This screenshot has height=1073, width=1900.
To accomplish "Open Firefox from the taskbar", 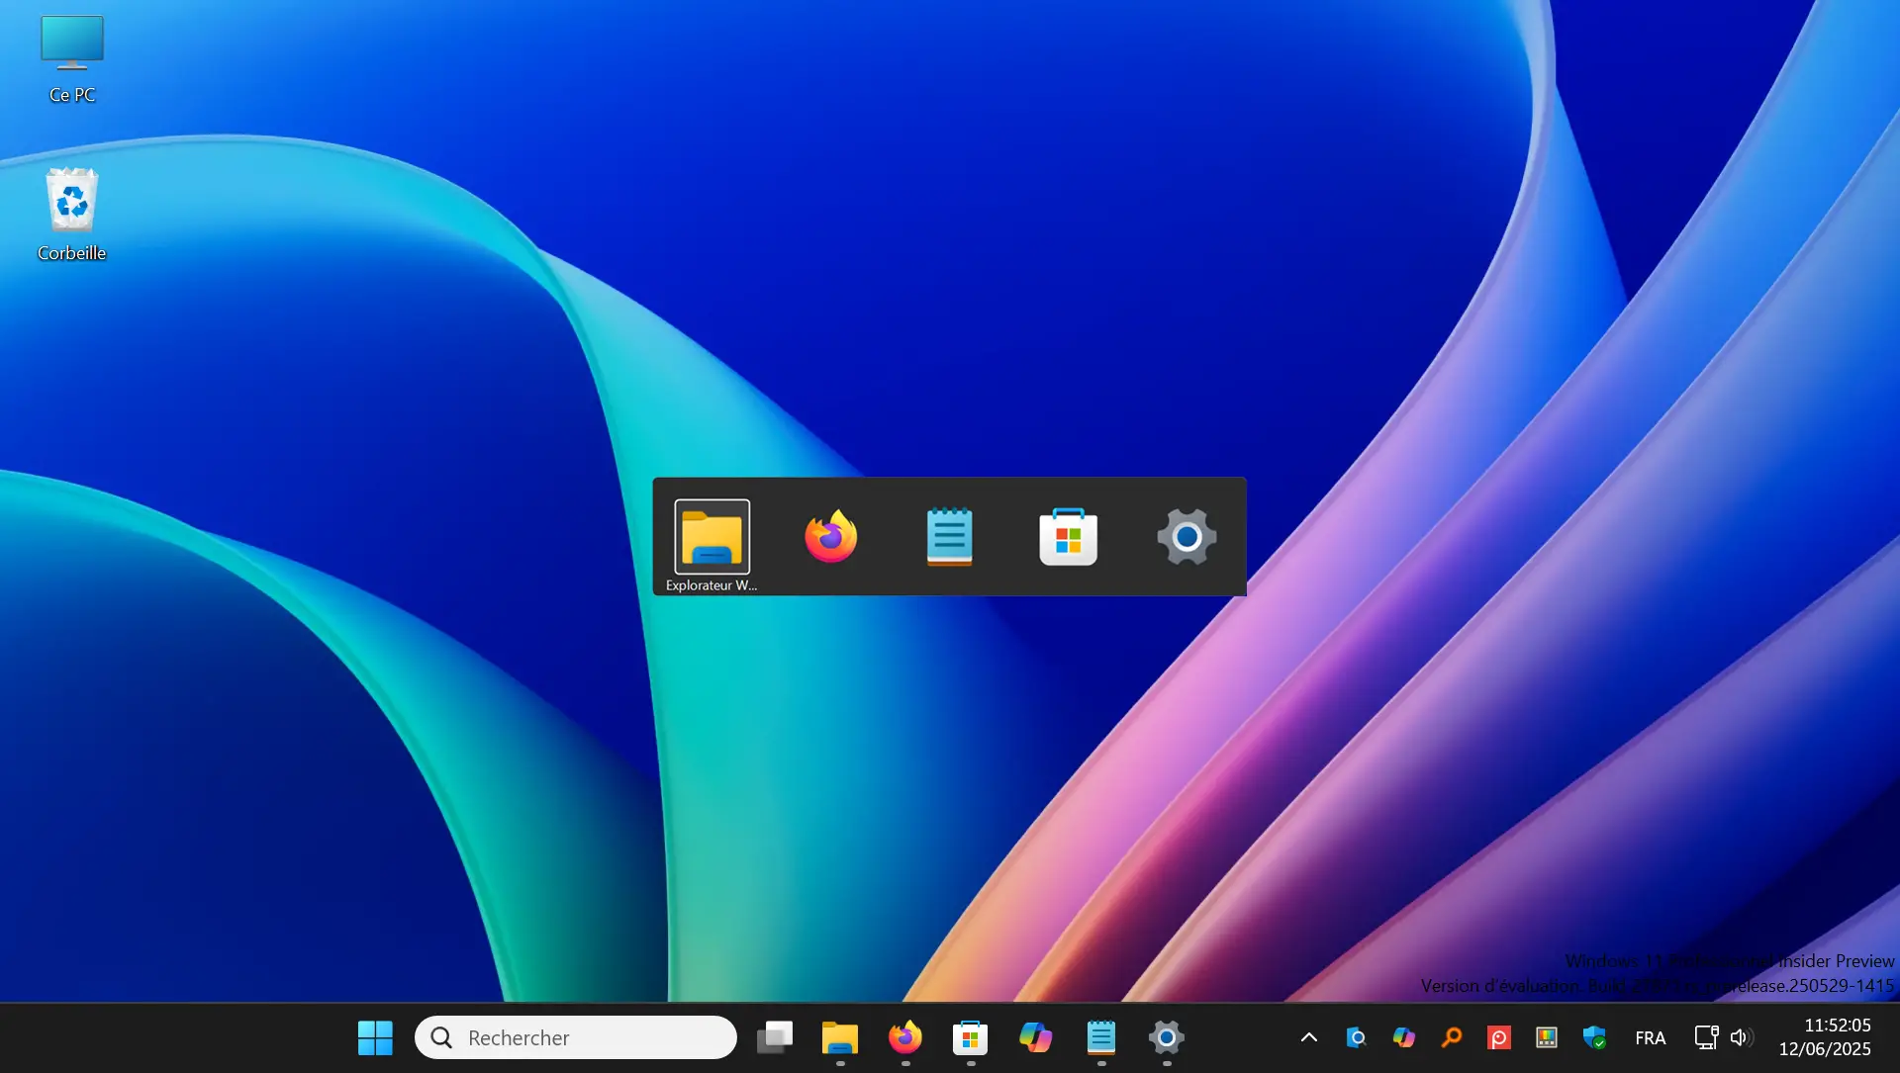I will click(x=905, y=1037).
